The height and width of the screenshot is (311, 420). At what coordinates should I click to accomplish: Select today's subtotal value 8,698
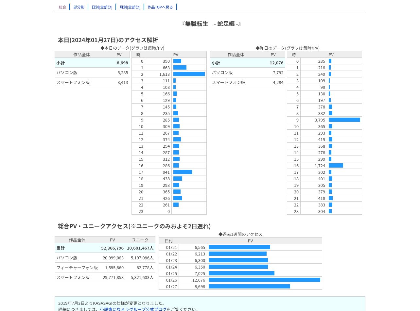click(122, 63)
